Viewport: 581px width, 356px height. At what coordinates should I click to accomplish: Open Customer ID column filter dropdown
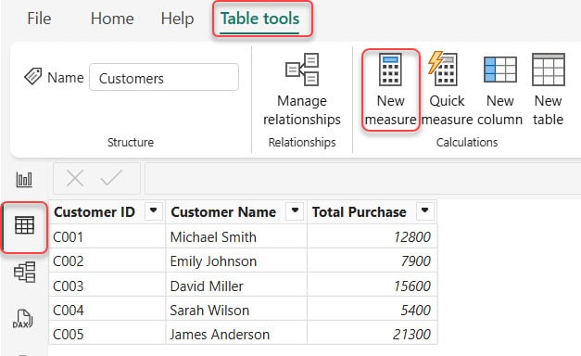coord(154,211)
